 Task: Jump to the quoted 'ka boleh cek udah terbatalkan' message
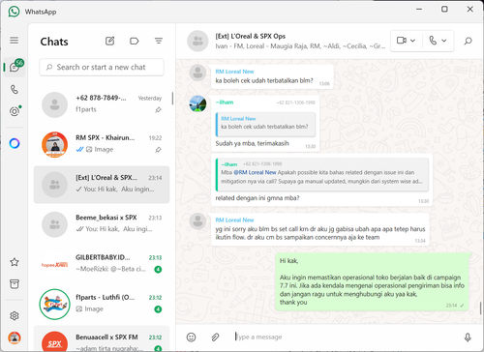coord(265,124)
